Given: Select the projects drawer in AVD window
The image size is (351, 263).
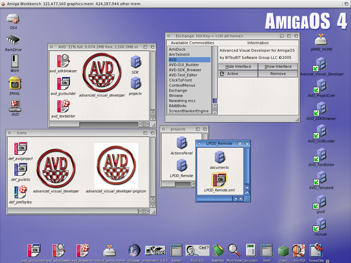Looking at the screenshot, I should click(x=135, y=83).
